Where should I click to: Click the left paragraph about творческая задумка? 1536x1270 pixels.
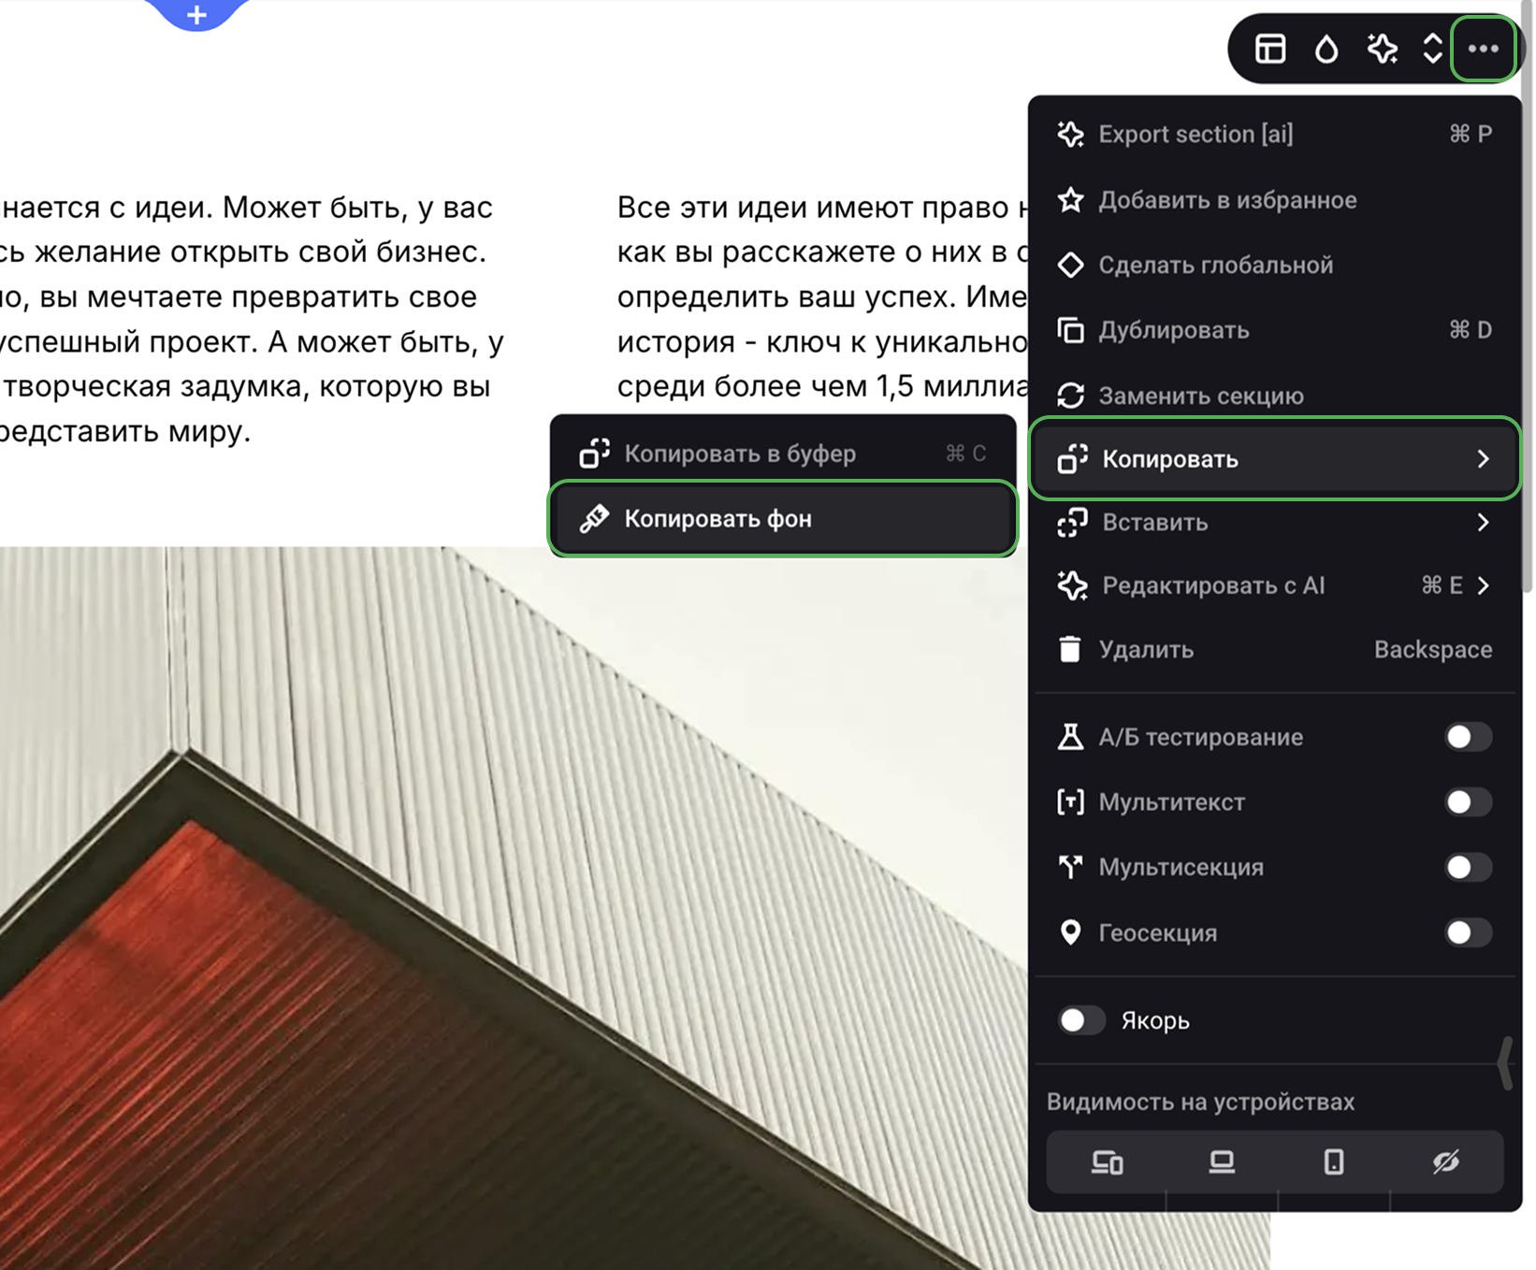(253, 319)
